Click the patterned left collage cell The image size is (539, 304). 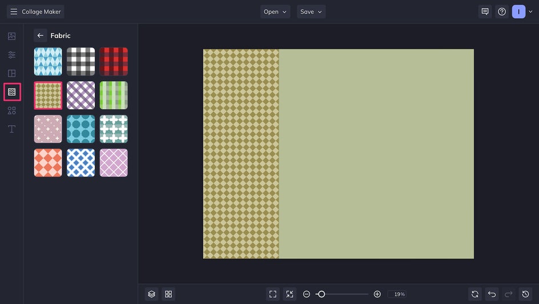[241, 154]
